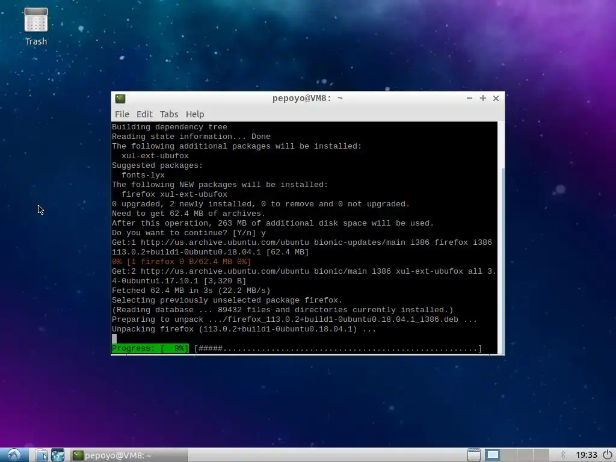Click the 'Do you want to continue? [Y/n] y' line
Image resolution: width=616 pixels, height=462 pixels.
tap(188, 233)
